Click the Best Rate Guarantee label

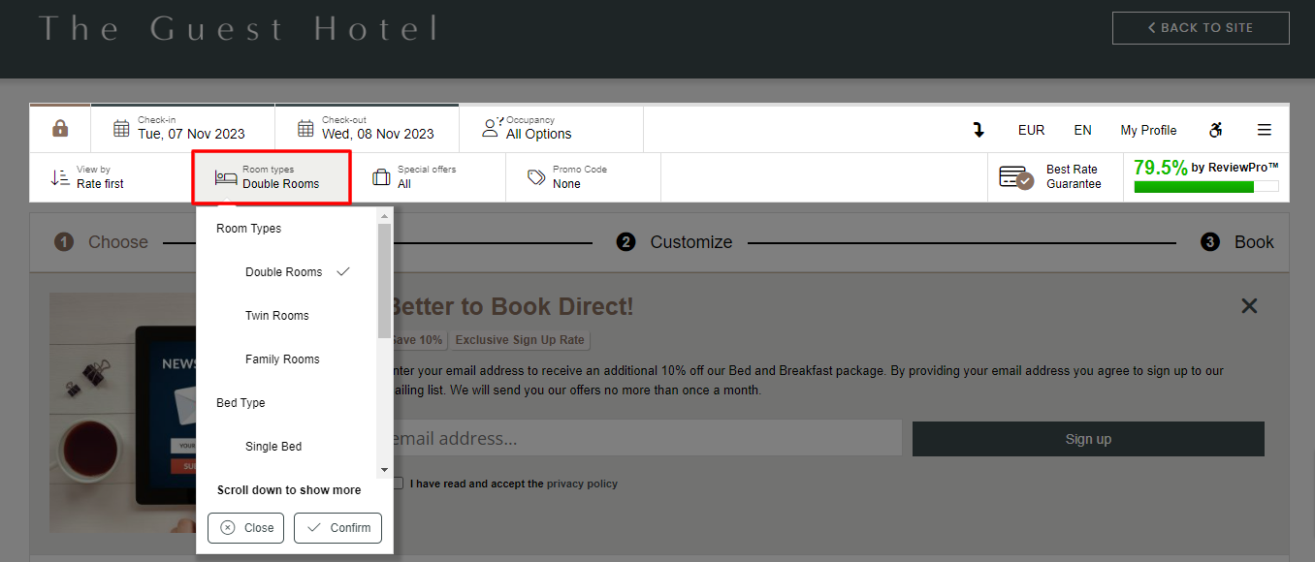click(x=1074, y=176)
